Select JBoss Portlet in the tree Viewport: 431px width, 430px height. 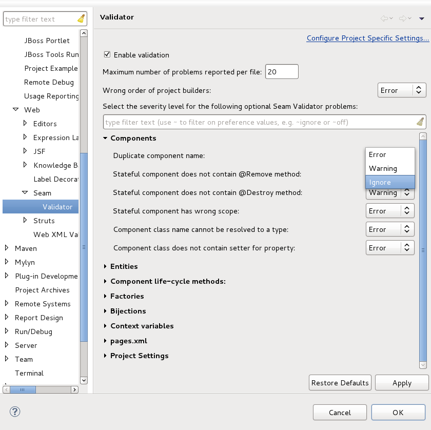pyautogui.click(x=47, y=41)
